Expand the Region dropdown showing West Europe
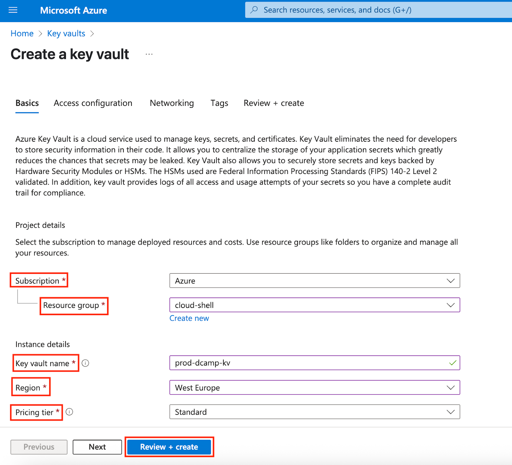 click(315, 387)
